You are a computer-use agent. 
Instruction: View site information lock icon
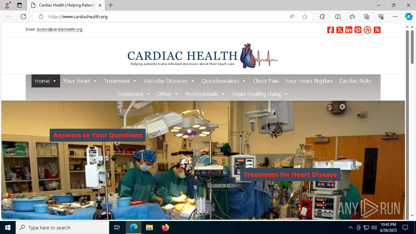[41, 17]
